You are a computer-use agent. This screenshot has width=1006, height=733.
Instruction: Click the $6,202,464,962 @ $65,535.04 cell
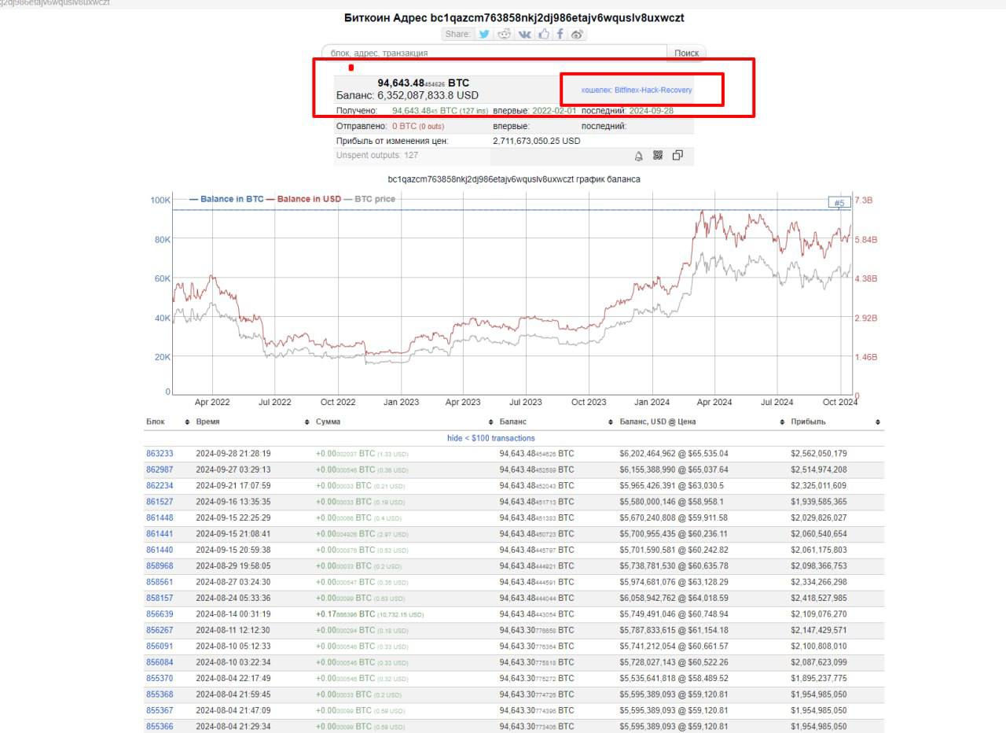[674, 454]
